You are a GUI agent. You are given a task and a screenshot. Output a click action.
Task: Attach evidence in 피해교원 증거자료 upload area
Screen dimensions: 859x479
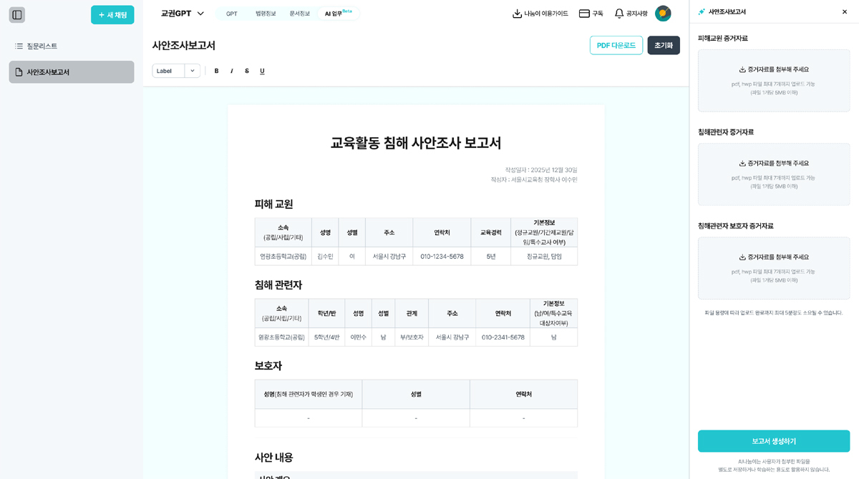pos(773,82)
